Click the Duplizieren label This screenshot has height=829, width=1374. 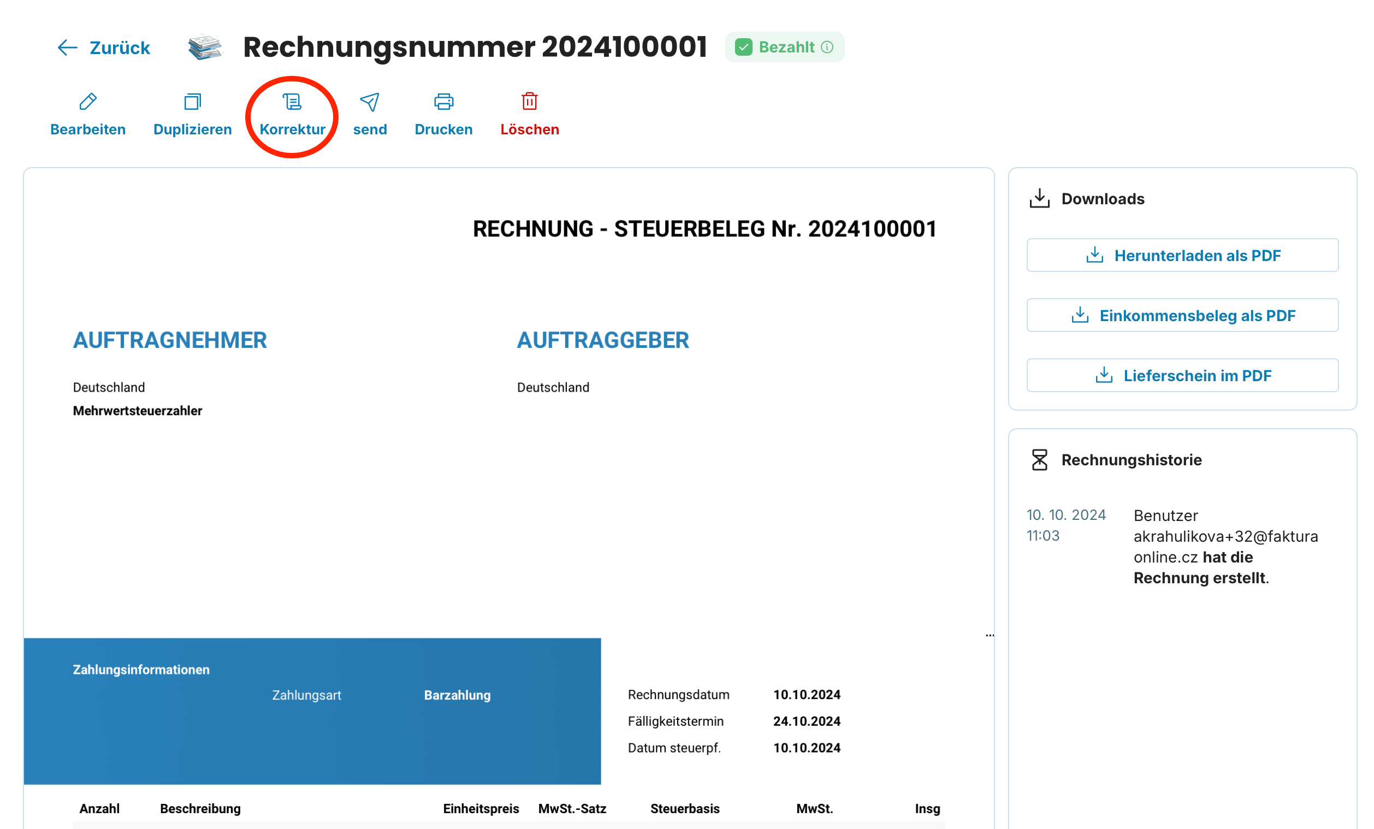[x=192, y=129]
